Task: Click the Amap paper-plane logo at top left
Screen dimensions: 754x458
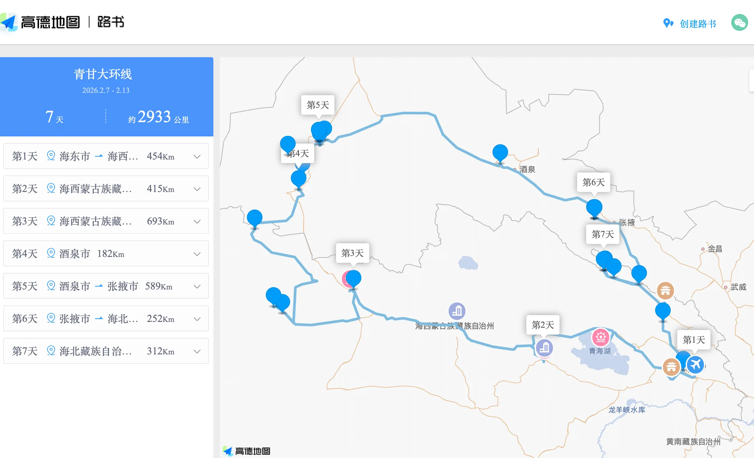Action: click(x=9, y=22)
